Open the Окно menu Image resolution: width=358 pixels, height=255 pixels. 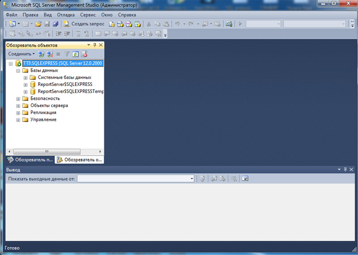(x=107, y=15)
